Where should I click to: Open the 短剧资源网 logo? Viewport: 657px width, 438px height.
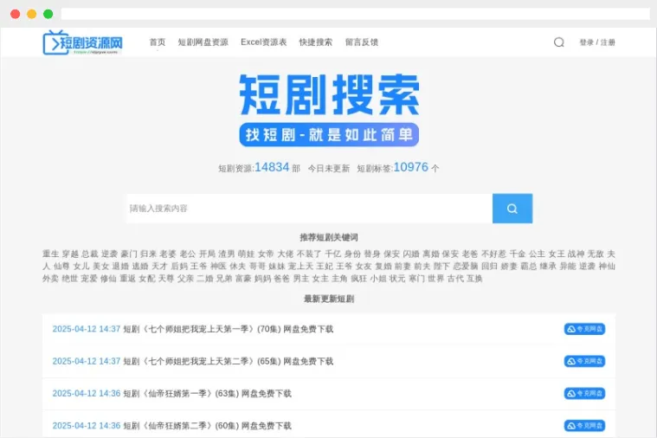point(82,42)
